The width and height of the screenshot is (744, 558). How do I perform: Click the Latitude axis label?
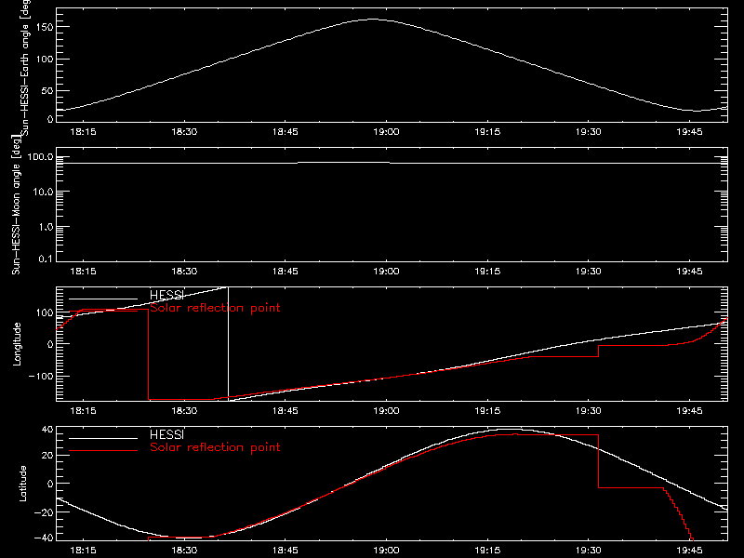tap(22, 484)
